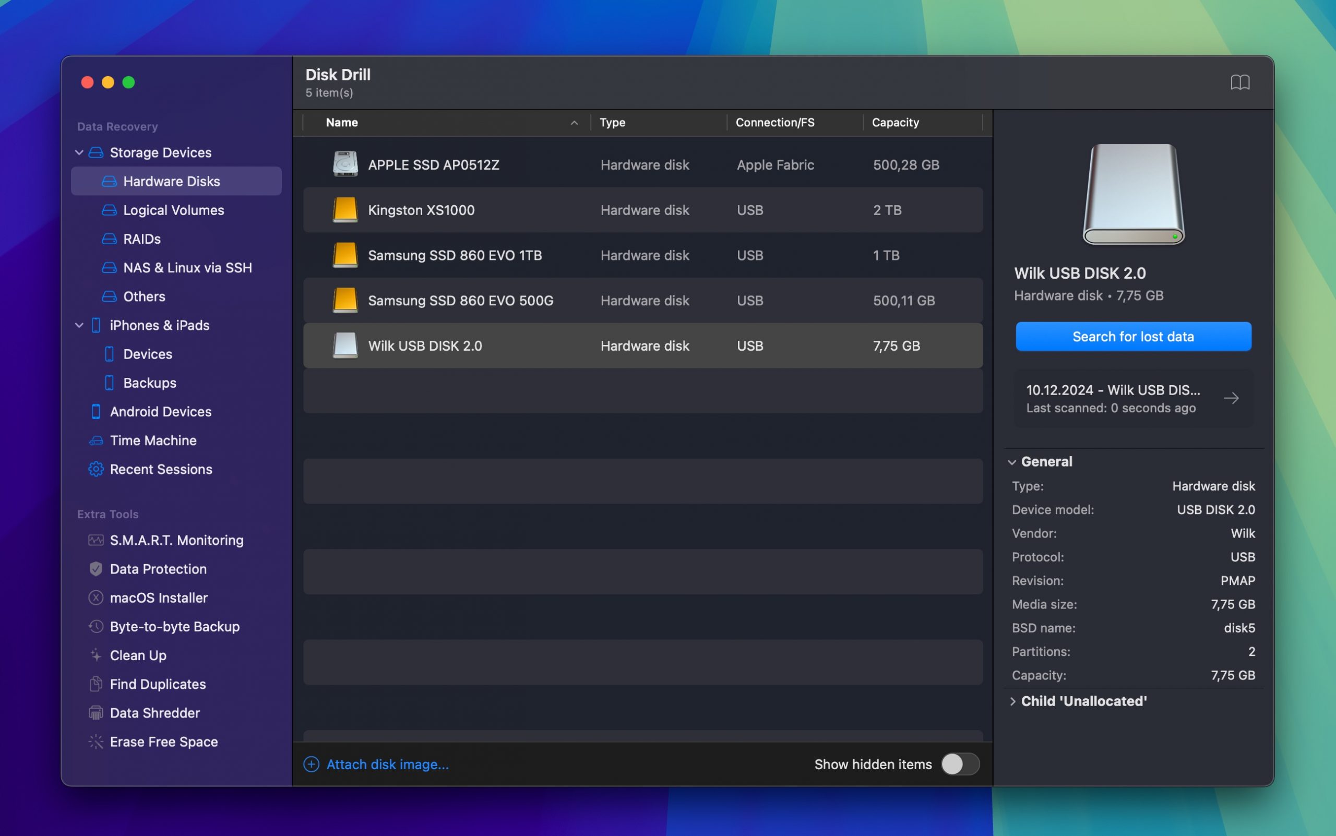Image resolution: width=1336 pixels, height=836 pixels.
Task: Click the Android Devices phone icon
Action: coord(96,411)
